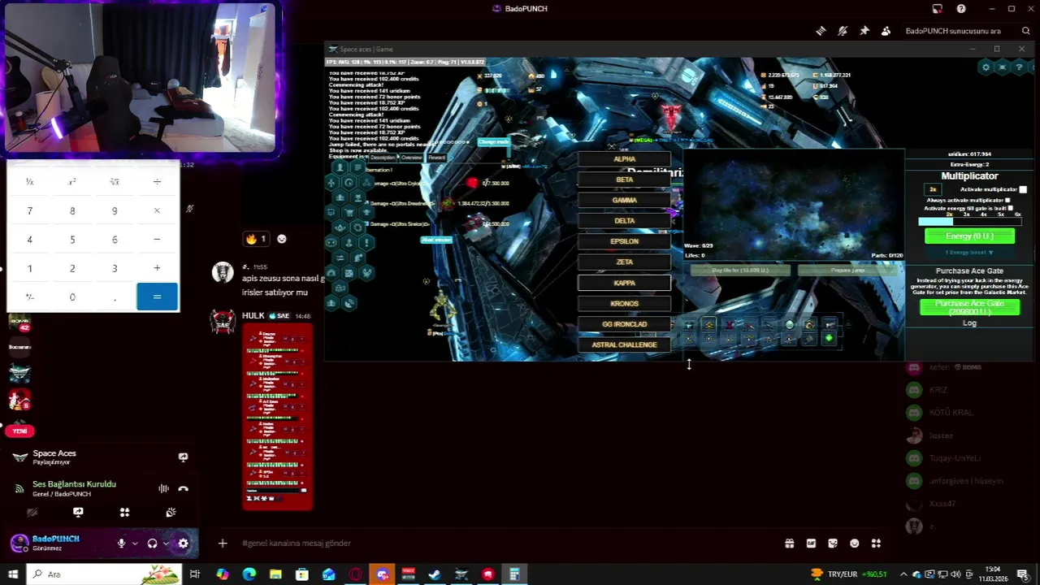The width and height of the screenshot is (1040, 585).
Task: Toggle channel notification mute bell icon
Action: click(843, 31)
